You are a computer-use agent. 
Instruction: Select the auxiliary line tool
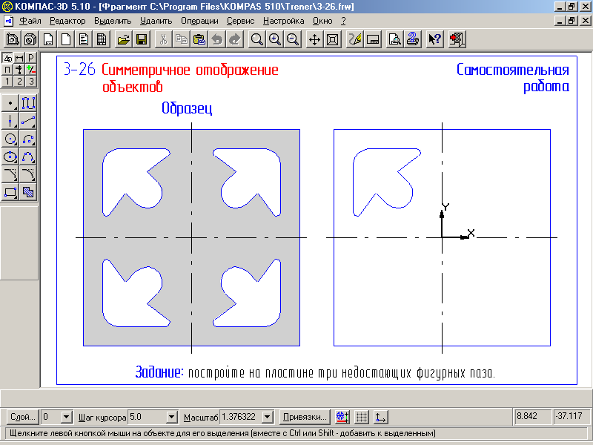click(x=10, y=121)
